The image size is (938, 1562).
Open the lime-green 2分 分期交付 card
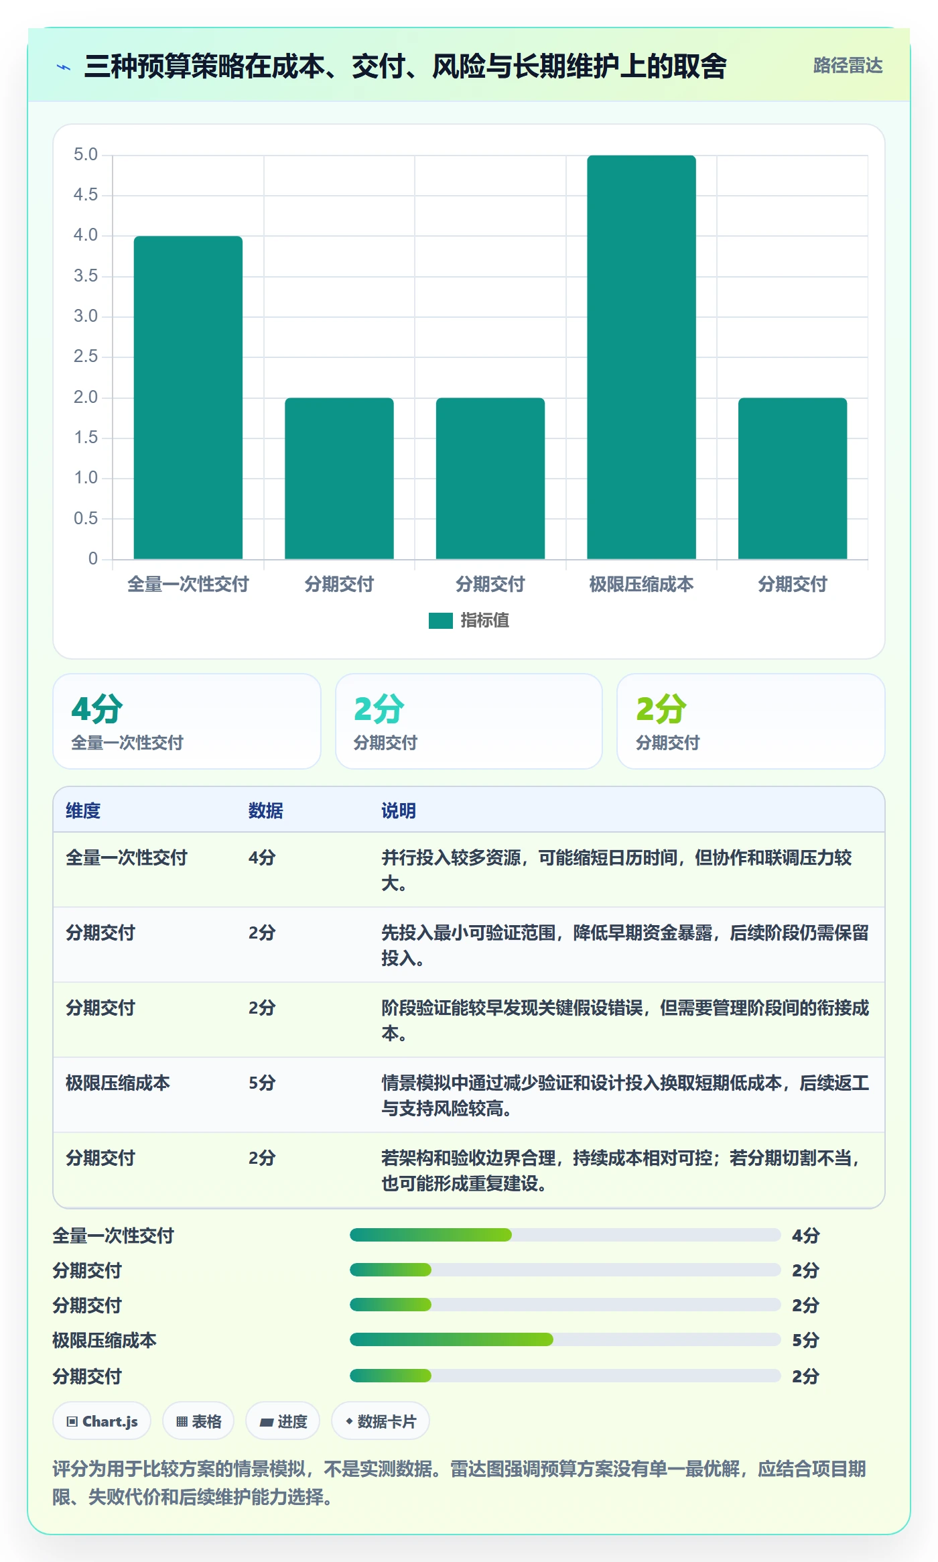pyautogui.click(x=751, y=721)
